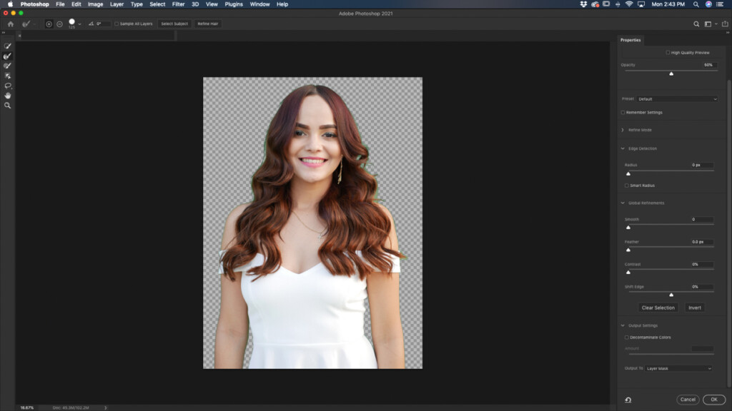Click the brush size preview circle
Viewport: 732px width, 411px height.
72,22
